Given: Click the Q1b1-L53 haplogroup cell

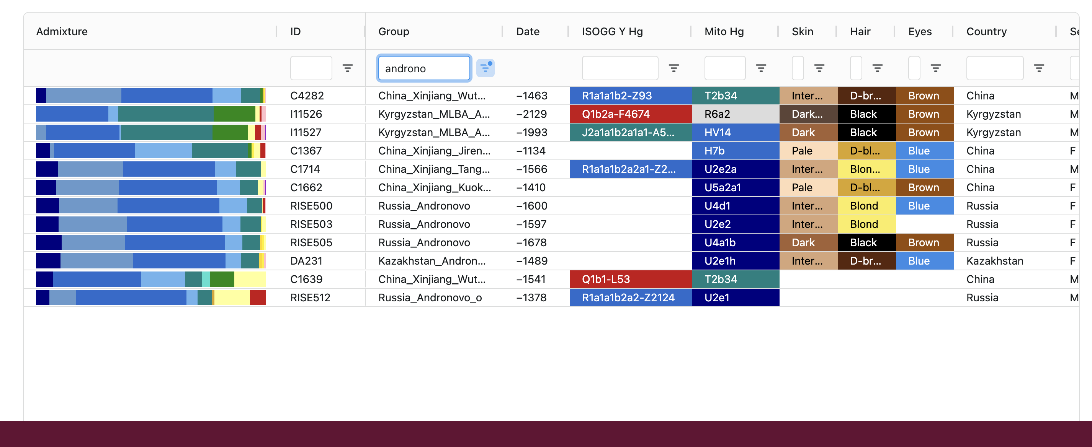Looking at the screenshot, I should pos(631,279).
